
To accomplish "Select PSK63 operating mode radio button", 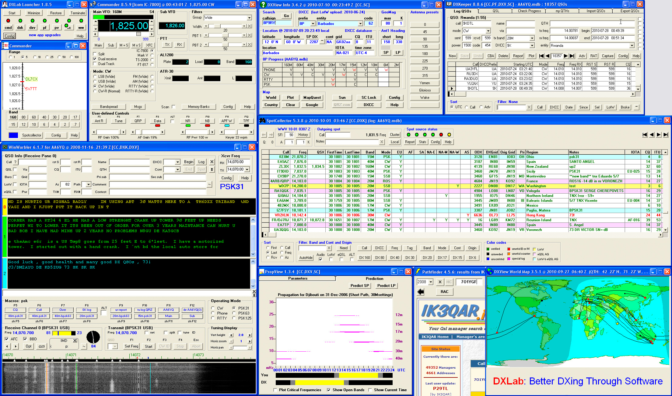I will click(234, 313).
